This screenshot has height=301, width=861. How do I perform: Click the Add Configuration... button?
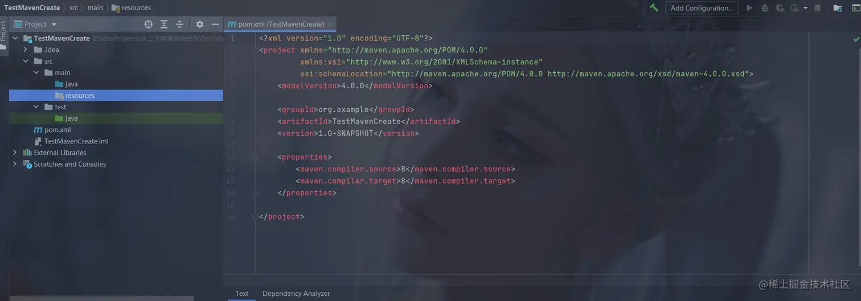coord(702,8)
